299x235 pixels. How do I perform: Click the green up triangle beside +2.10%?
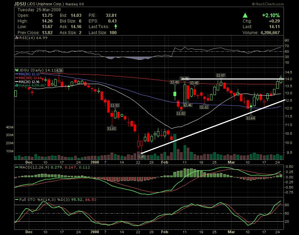245,15
